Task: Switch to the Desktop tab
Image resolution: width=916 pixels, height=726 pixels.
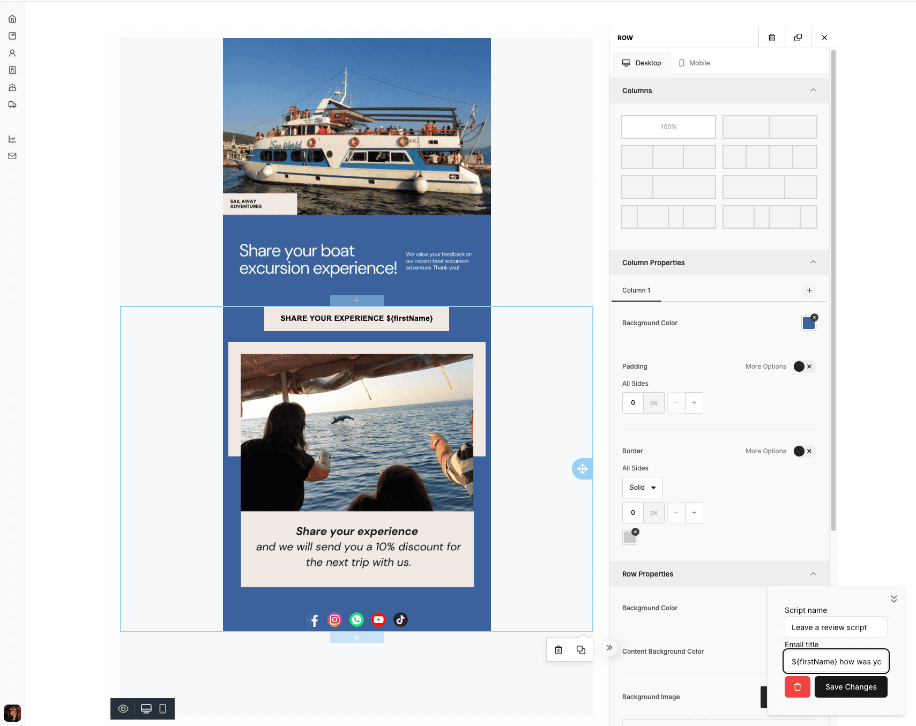Action: pyautogui.click(x=642, y=63)
